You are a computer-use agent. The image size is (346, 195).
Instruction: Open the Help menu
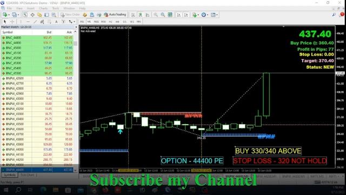pyautogui.click(x=82, y=9)
